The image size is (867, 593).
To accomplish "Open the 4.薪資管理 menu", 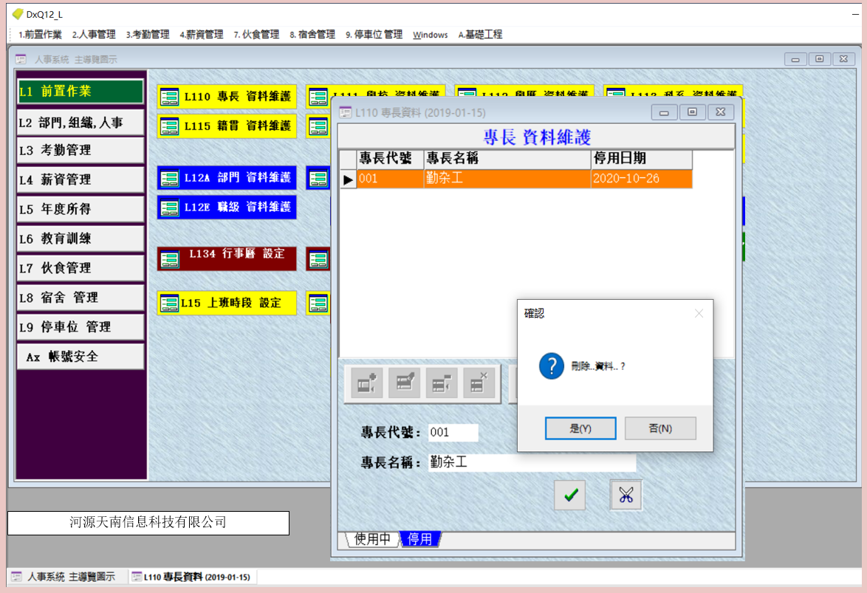I will point(202,34).
